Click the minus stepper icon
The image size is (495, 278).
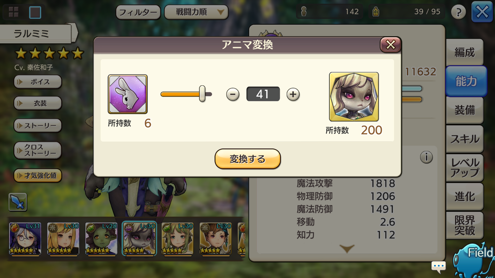[x=233, y=94]
